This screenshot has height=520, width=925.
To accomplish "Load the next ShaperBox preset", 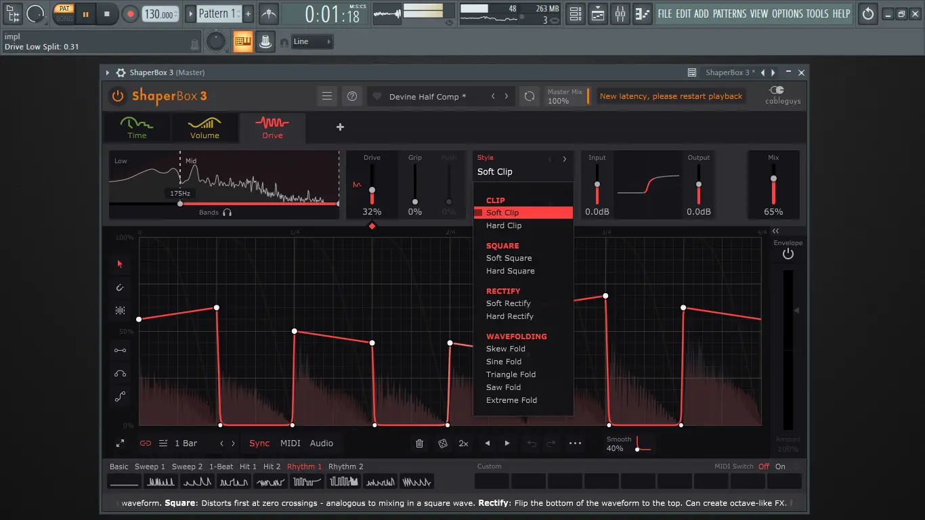I will [x=507, y=96].
